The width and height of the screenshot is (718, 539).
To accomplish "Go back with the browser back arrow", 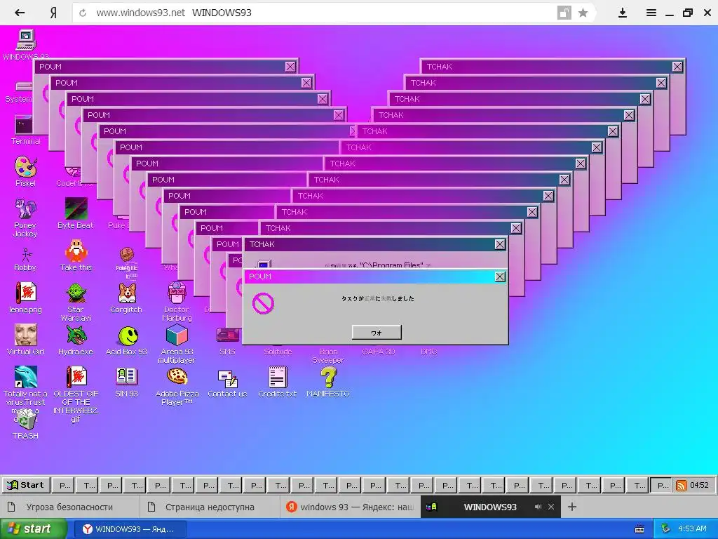I will (20, 13).
